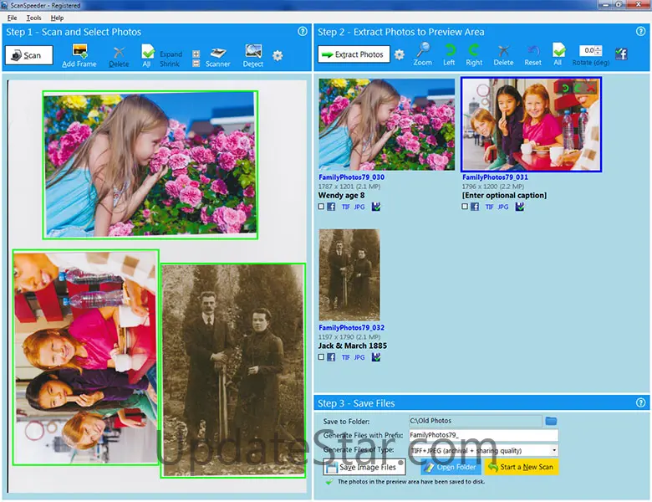The width and height of the screenshot is (652, 502).
Task: Open the Generate Files of Type dropdown
Action: click(554, 450)
